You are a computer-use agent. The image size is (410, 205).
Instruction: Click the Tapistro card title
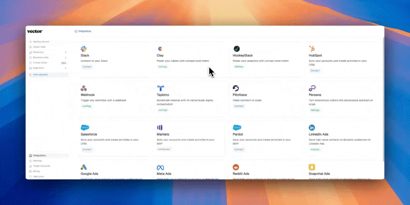point(163,95)
